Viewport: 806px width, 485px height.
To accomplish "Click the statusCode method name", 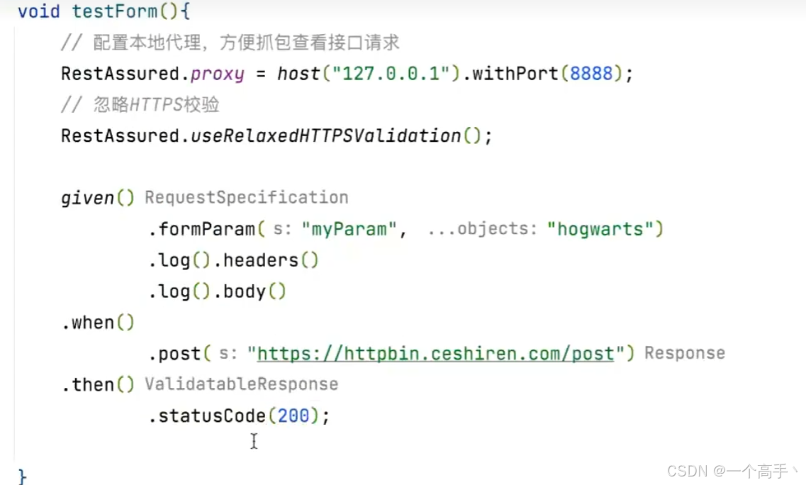I will pos(212,416).
